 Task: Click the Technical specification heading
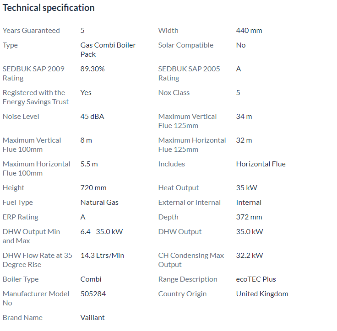pos(49,8)
